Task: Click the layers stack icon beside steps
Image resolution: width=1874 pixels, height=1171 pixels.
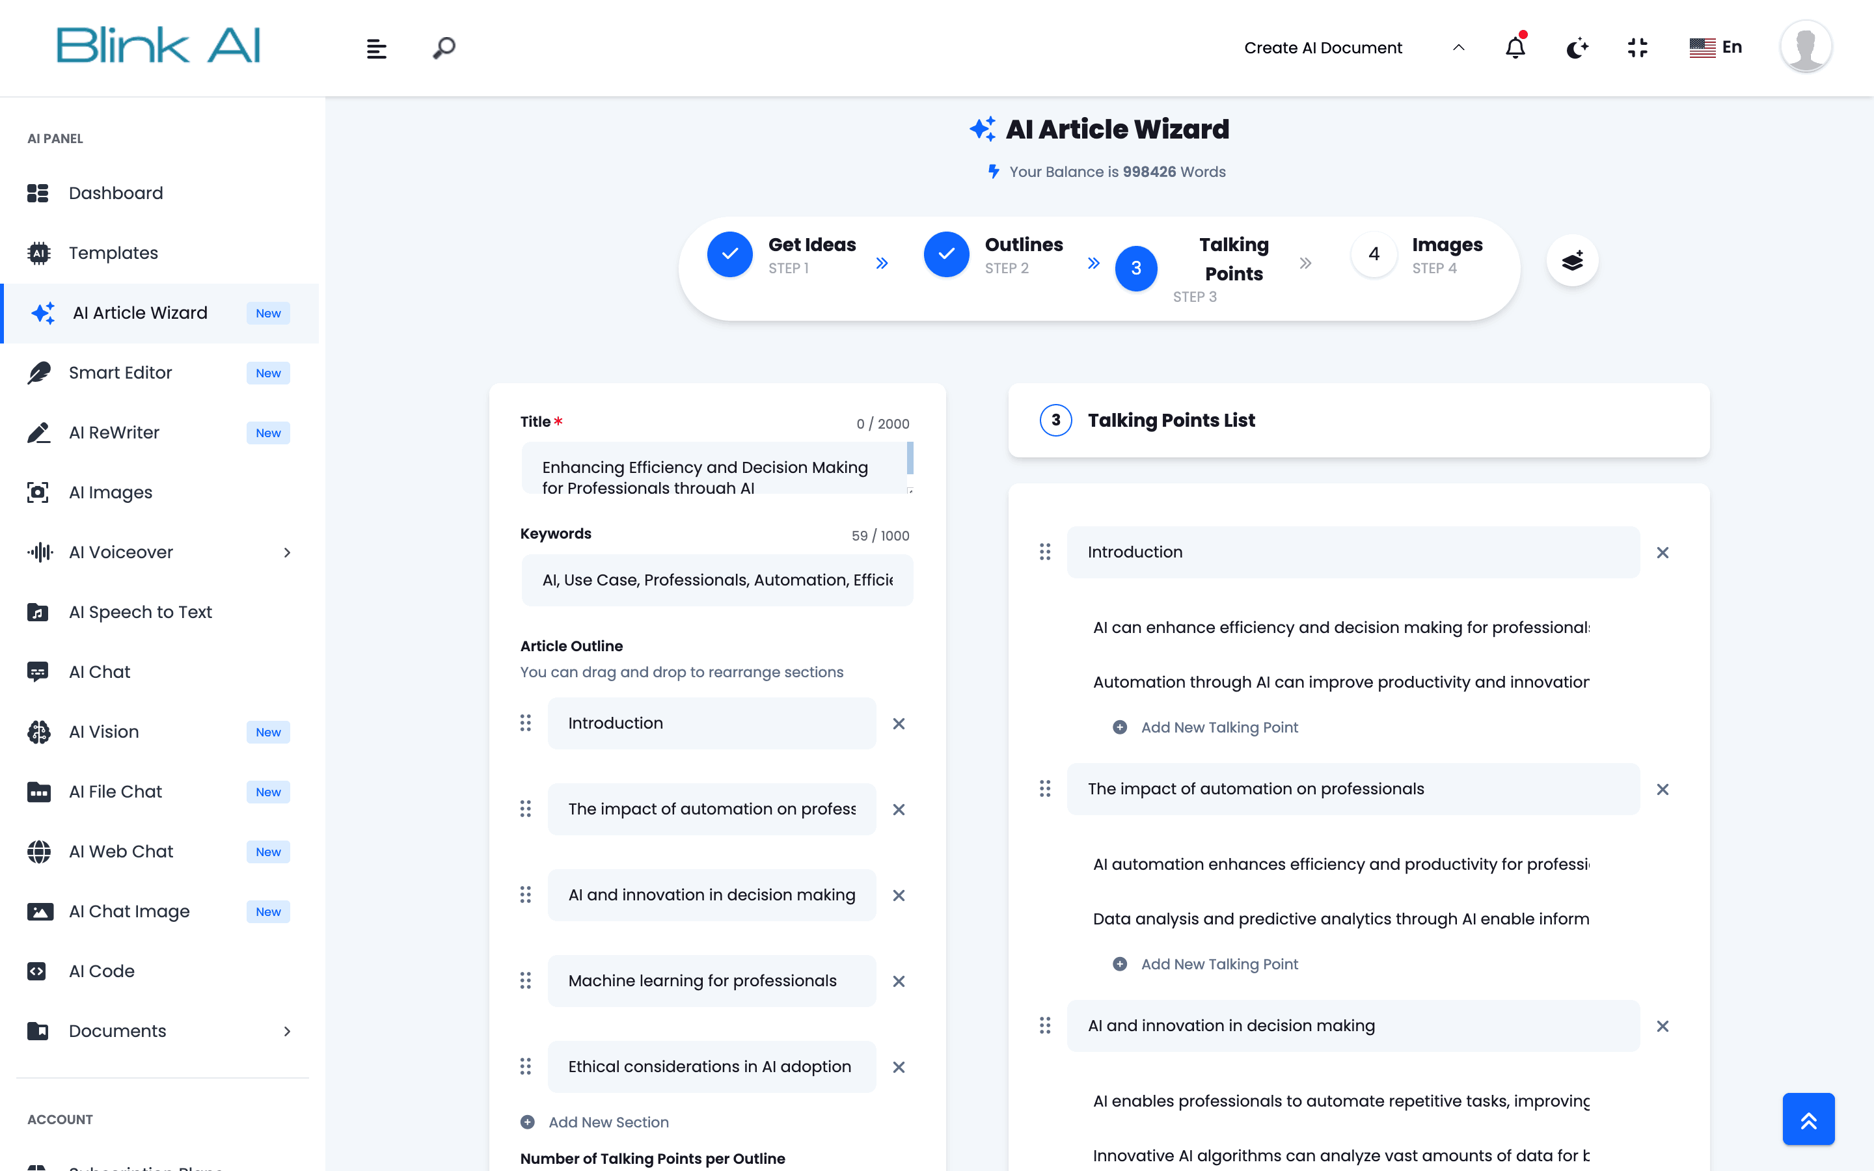Action: click(x=1572, y=261)
